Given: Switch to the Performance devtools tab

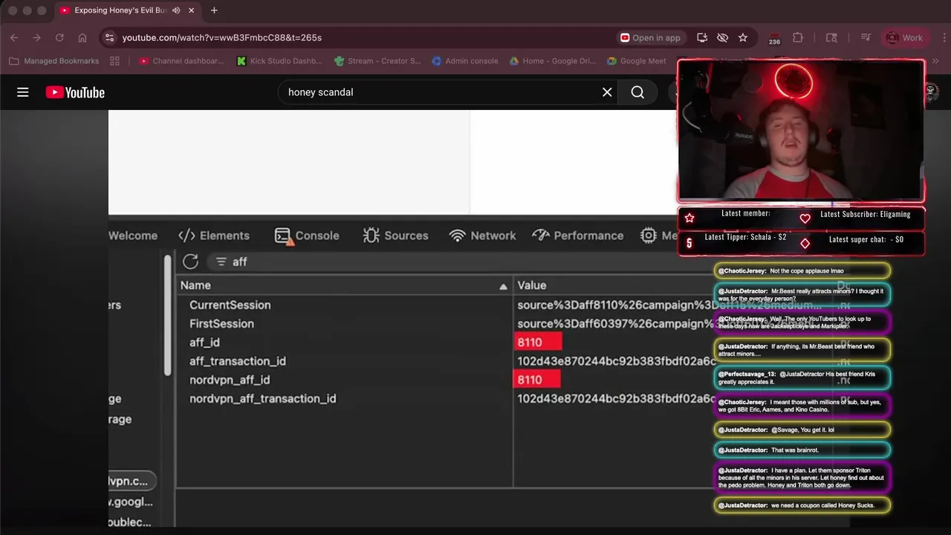Looking at the screenshot, I should (x=577, y=236).
